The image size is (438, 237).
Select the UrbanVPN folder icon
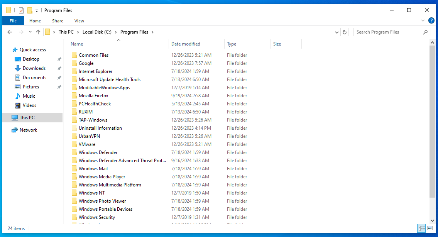point(74,136)
